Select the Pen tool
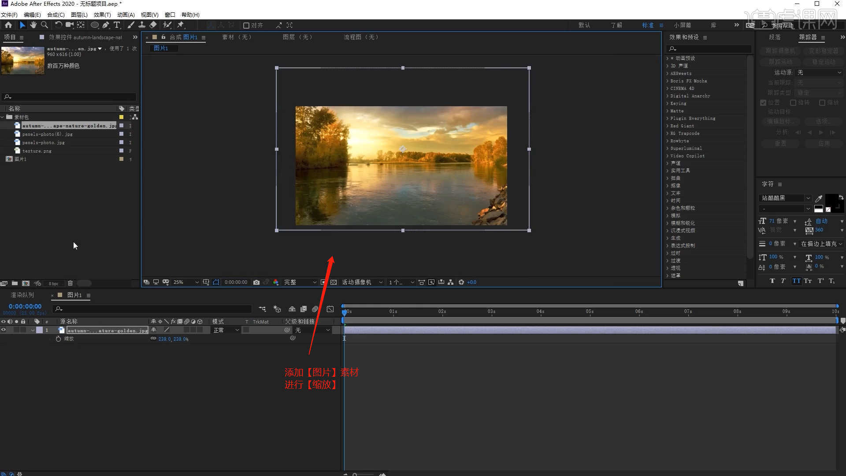 click(x=106, y=25)
